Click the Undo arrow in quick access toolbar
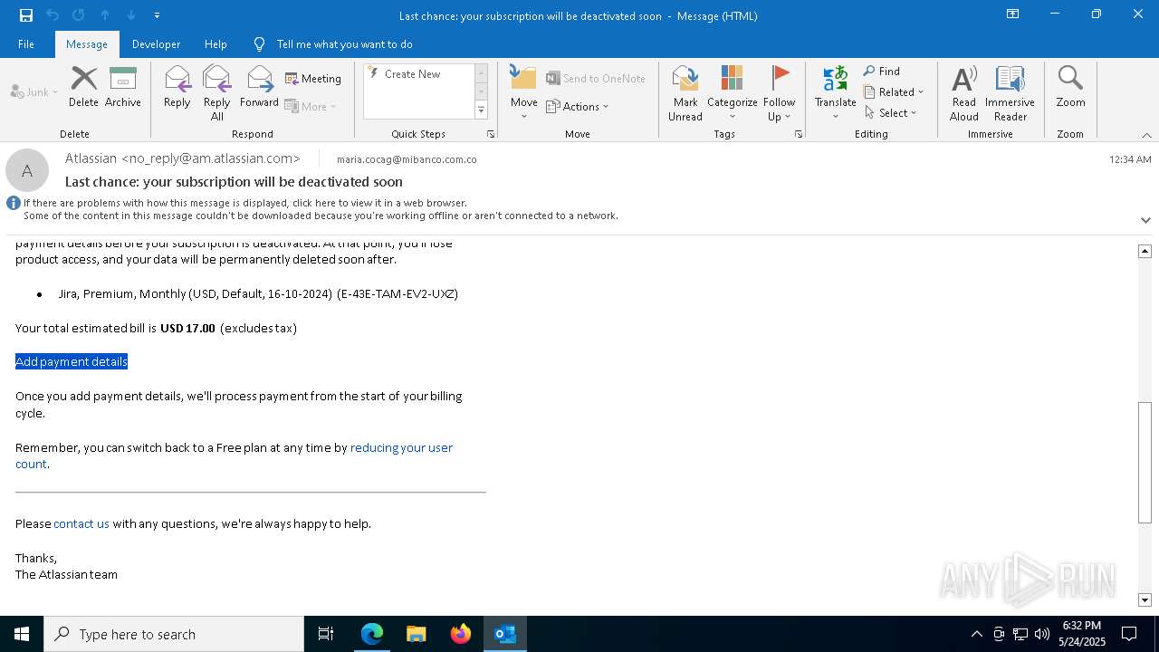Image resolution: width=1159 pixels, height=652 pixels. 52,15
